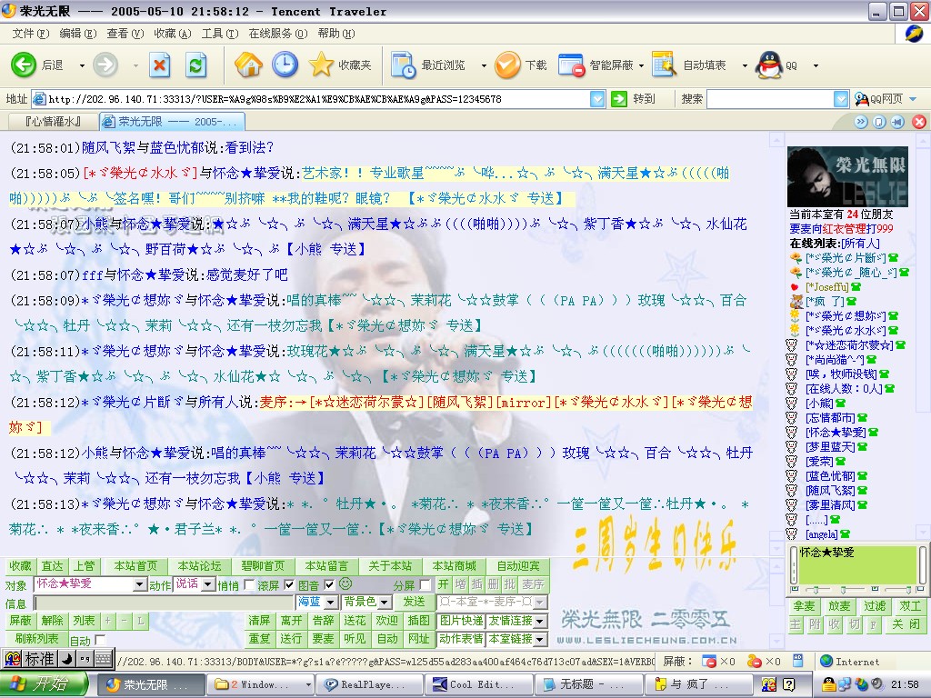Screen dimensions: 931x698
Task: Toggle the right checkbox below the voice panel
Action: coord(919,589)
